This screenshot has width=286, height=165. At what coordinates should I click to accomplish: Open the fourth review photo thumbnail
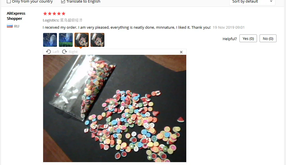coord(97,40)
